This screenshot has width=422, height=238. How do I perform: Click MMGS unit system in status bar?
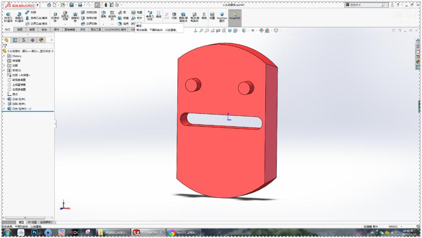tap(394, 226)
